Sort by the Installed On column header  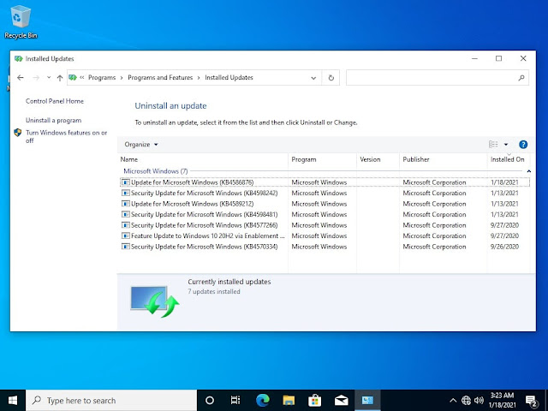click(x=508, y=159)
